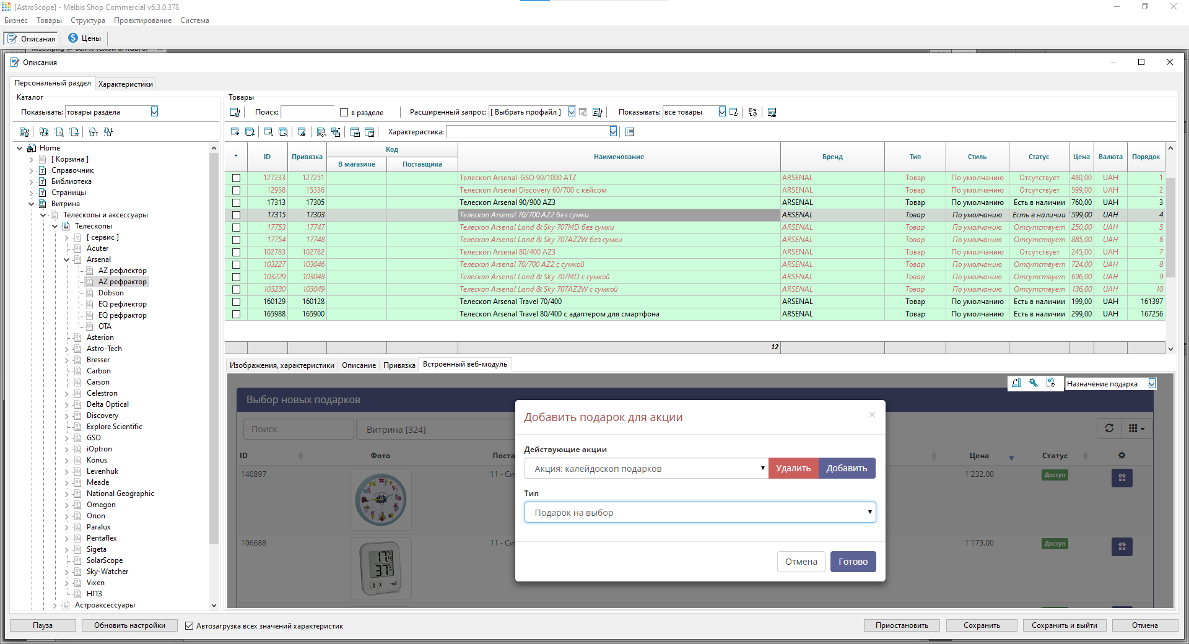This screenshot has width=1189, height=644.
Task: Click the list icon right of the Характеристика dropdown
Action: 630,132
